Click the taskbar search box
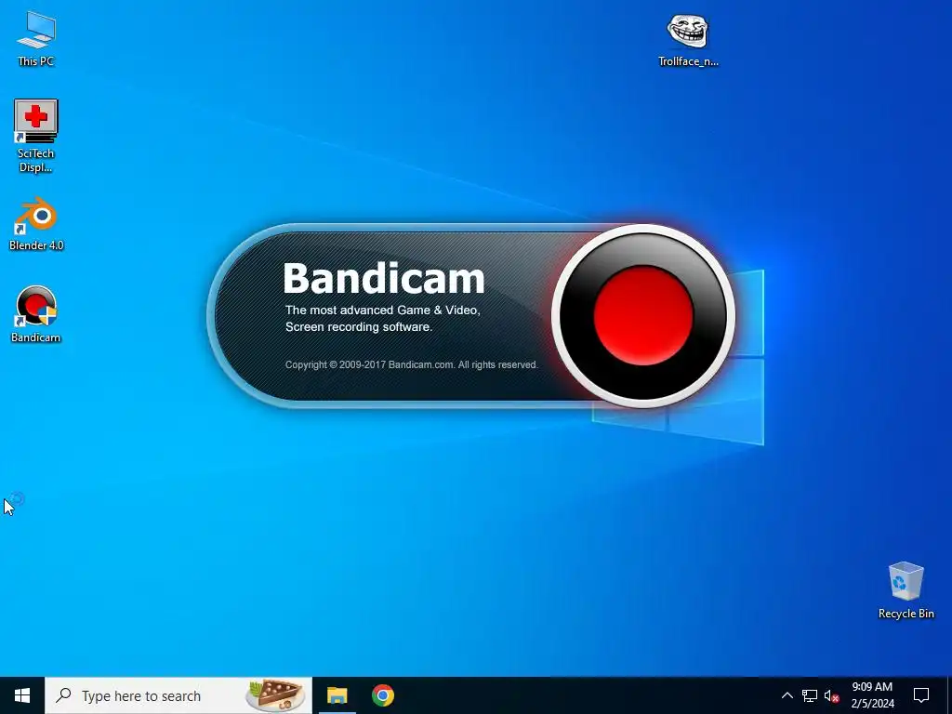This screenshot has width=952, height=714. (178, 695)
